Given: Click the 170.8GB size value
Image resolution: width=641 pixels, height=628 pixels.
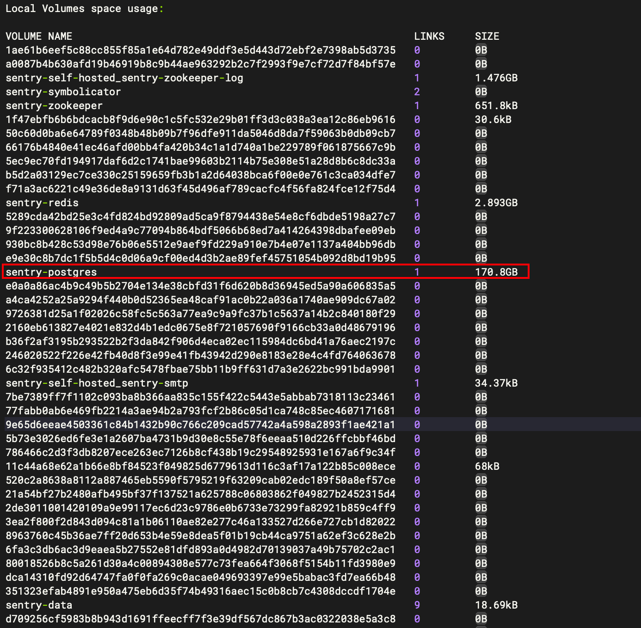Looking at the screenshot, I should [496, 272].
